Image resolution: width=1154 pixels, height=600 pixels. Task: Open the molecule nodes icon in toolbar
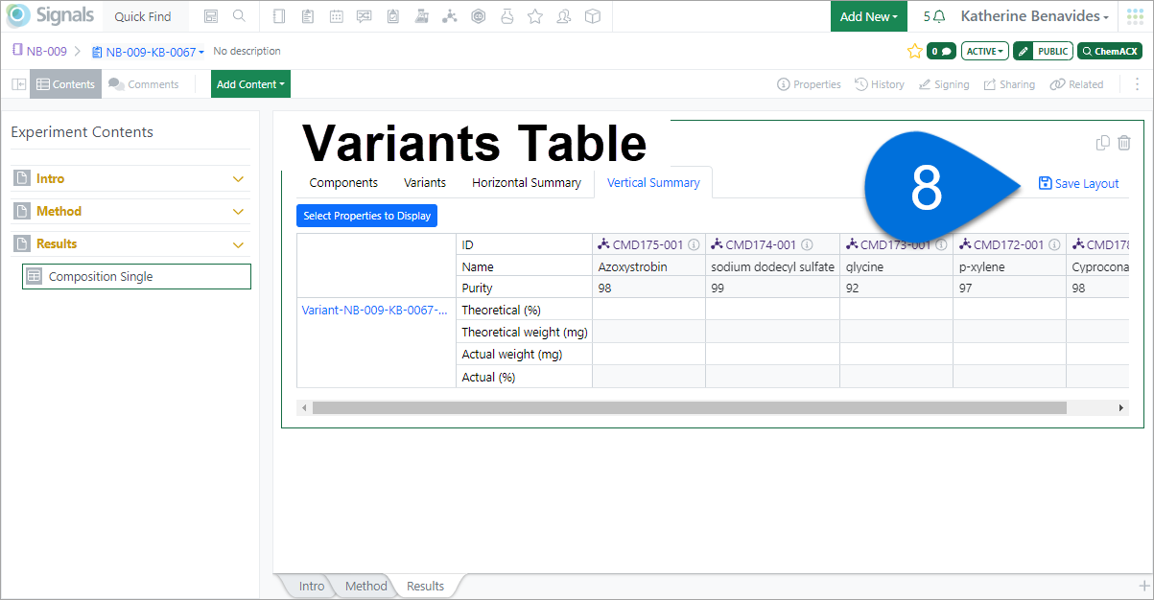click(451, 16)
